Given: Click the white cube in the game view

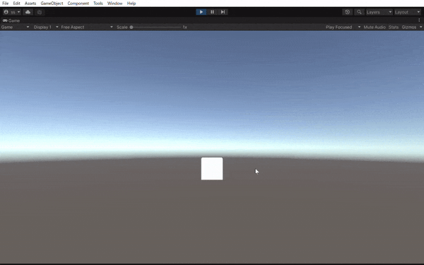Looking at the screenshot, I should tap(212, 169).
